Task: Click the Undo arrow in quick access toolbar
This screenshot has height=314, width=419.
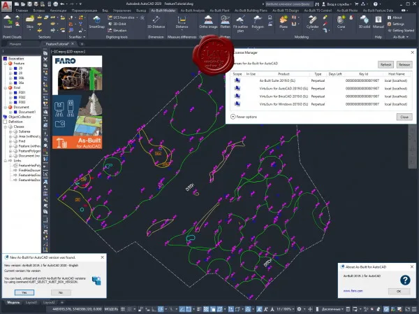Action: pos(62,4)
